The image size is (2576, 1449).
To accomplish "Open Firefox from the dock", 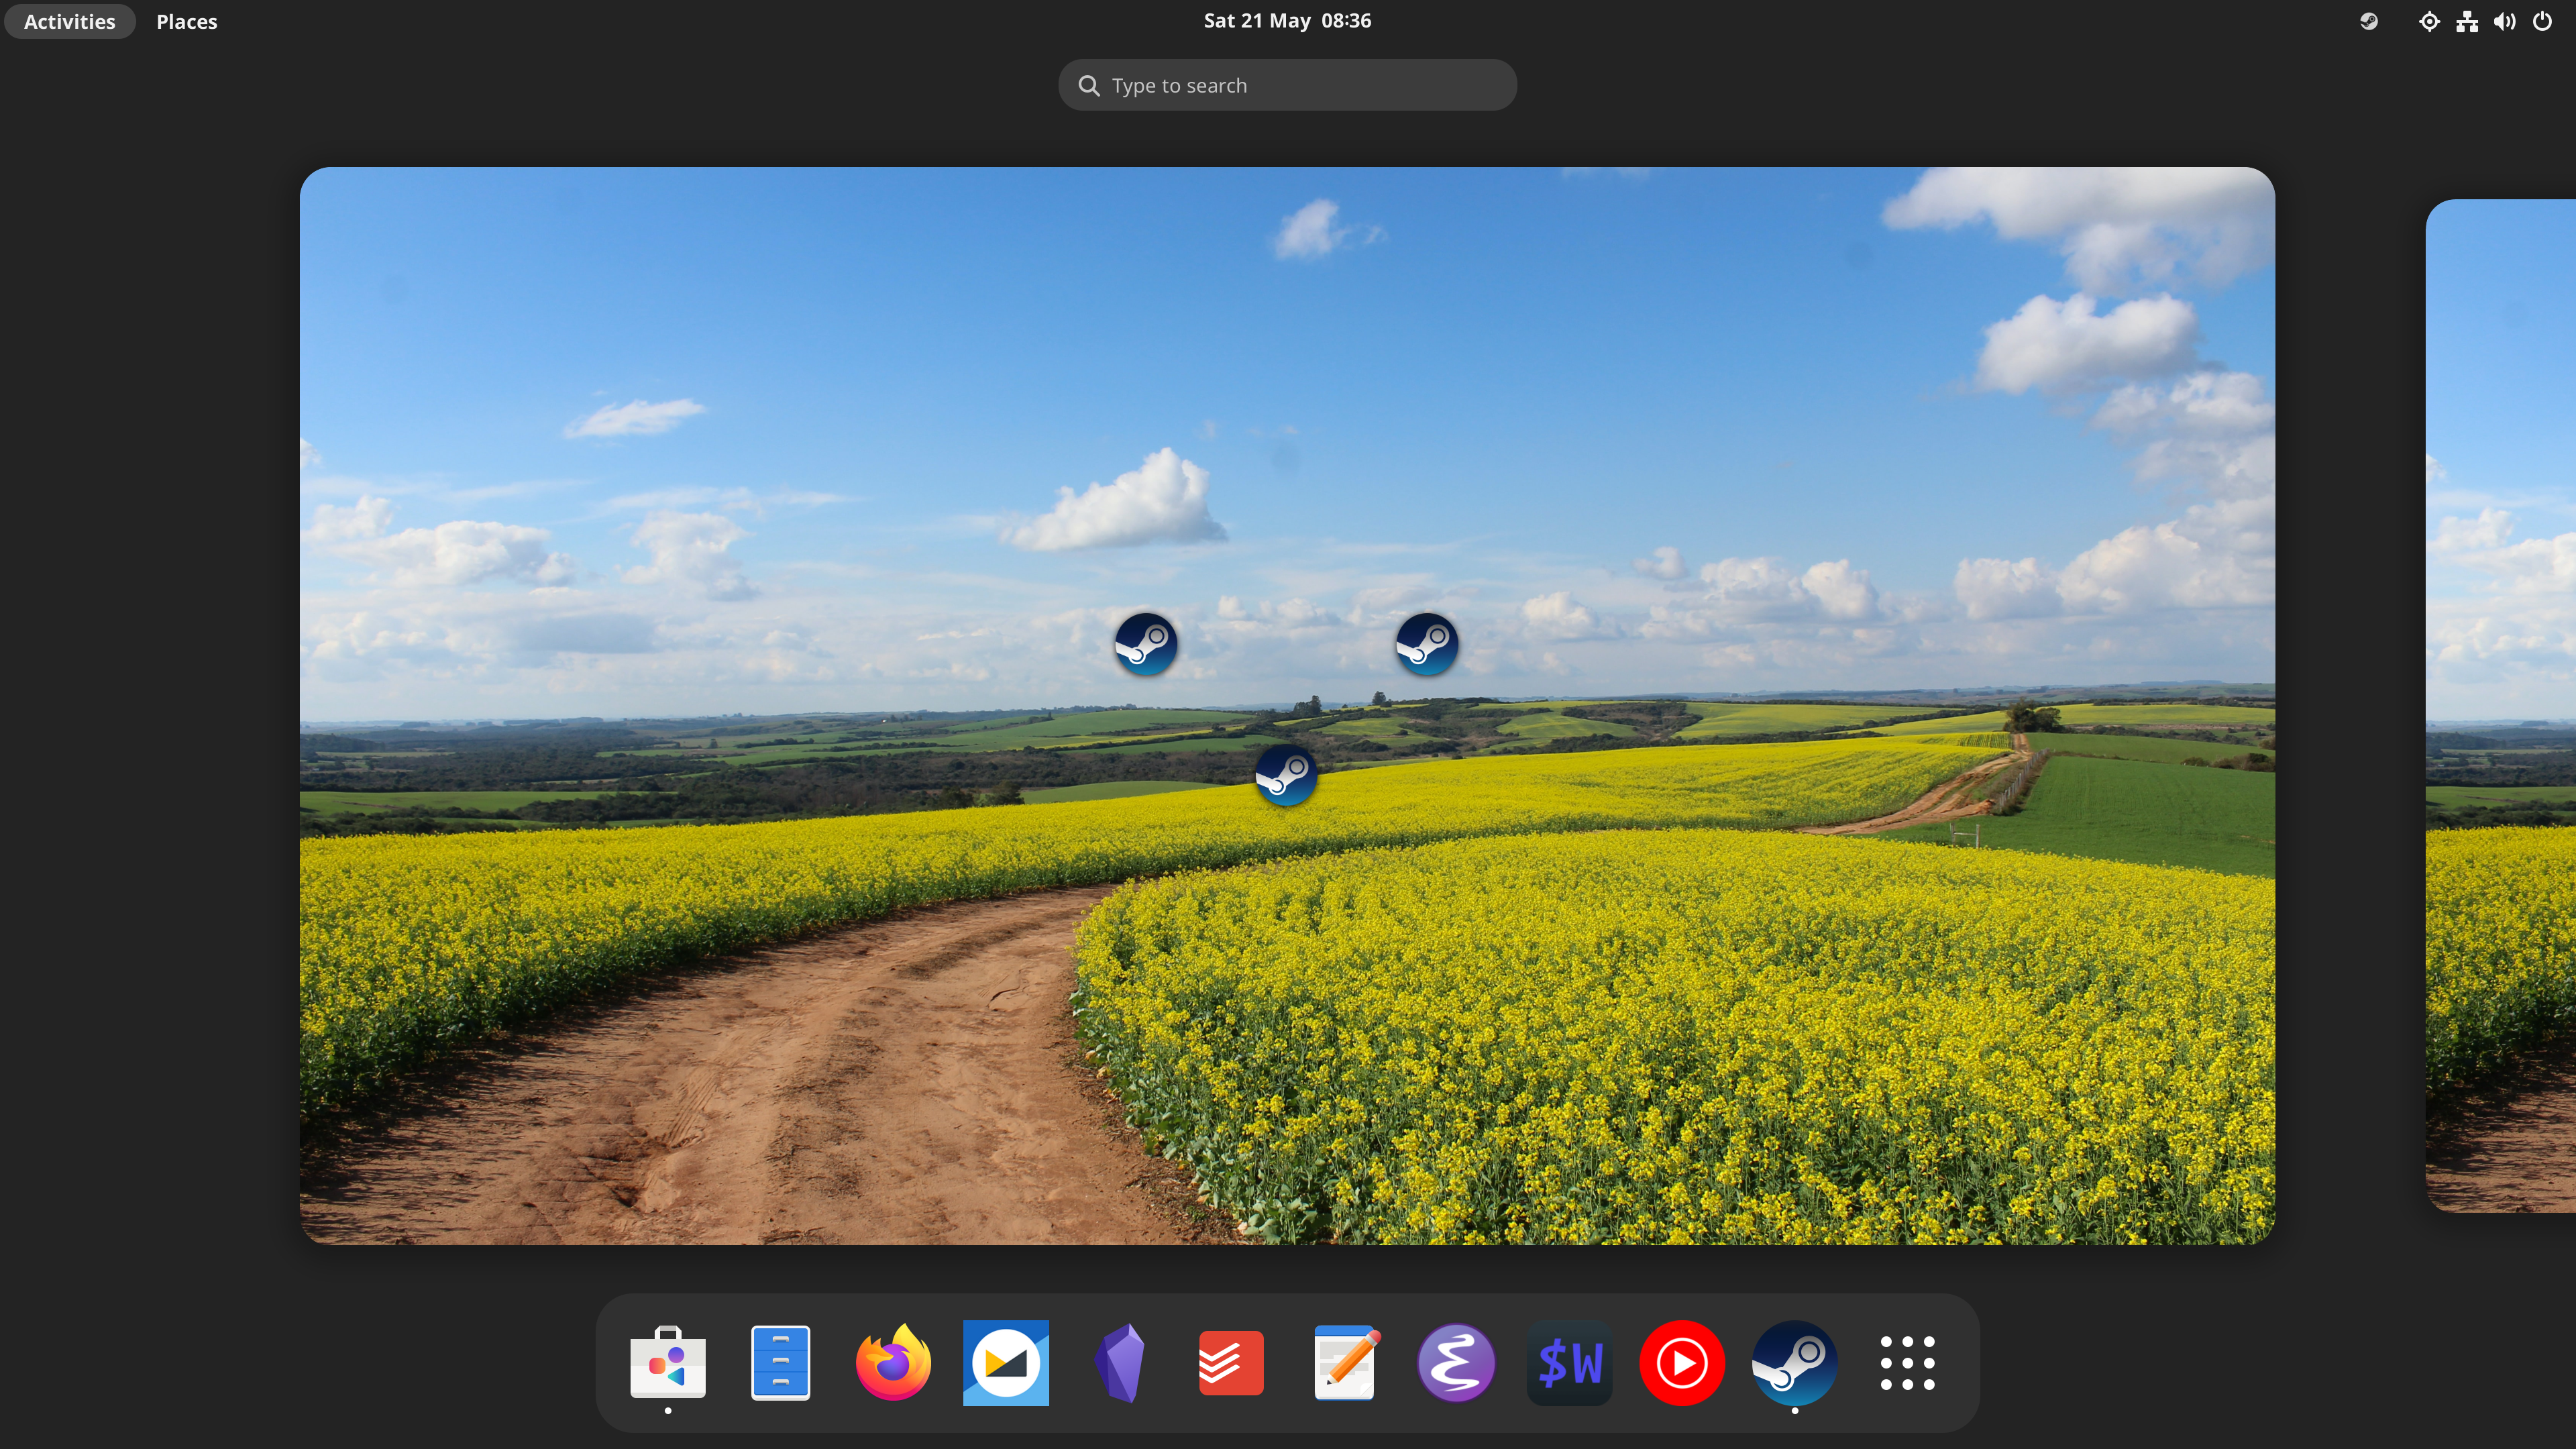I will pos(893,1362).
